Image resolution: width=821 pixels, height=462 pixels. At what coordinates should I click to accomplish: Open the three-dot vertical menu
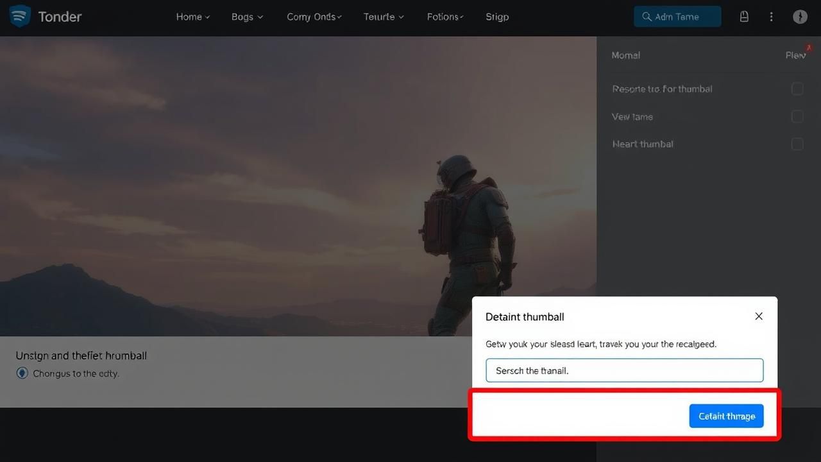771,17
